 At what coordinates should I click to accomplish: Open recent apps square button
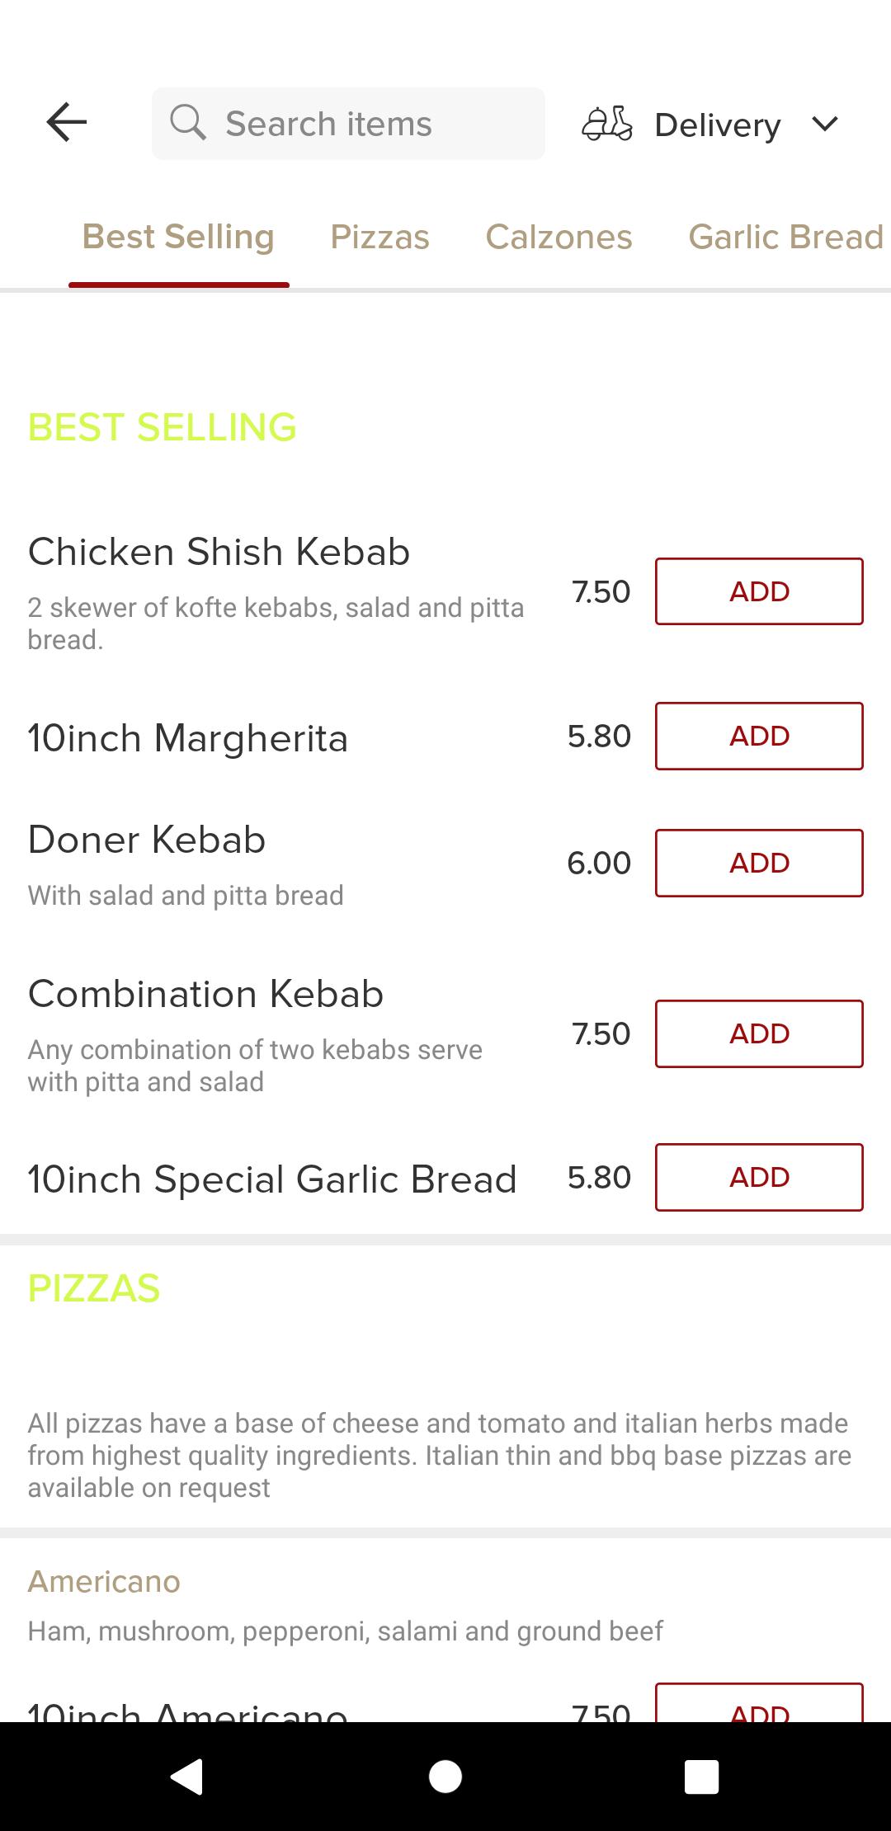coord(701,1777)
